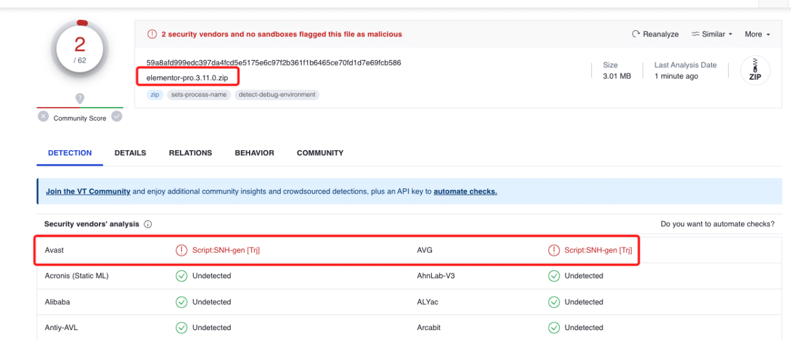Click the ZIP file type icon
Viewport: 791px width, 340px height.
click(x=755, y=70)
